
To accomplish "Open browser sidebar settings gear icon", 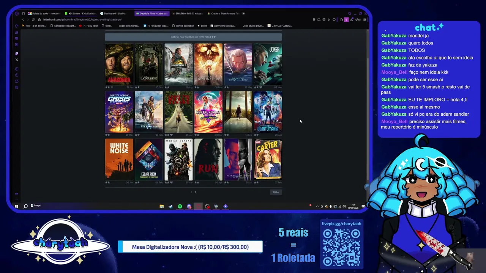I will (17, 87).
